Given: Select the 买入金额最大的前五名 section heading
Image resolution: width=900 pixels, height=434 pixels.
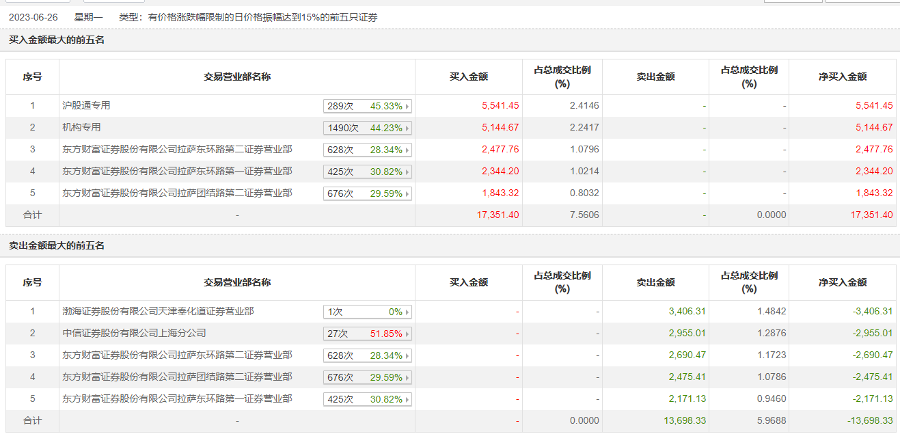Looking at the screenshot, I should click(x=57, y=40).
